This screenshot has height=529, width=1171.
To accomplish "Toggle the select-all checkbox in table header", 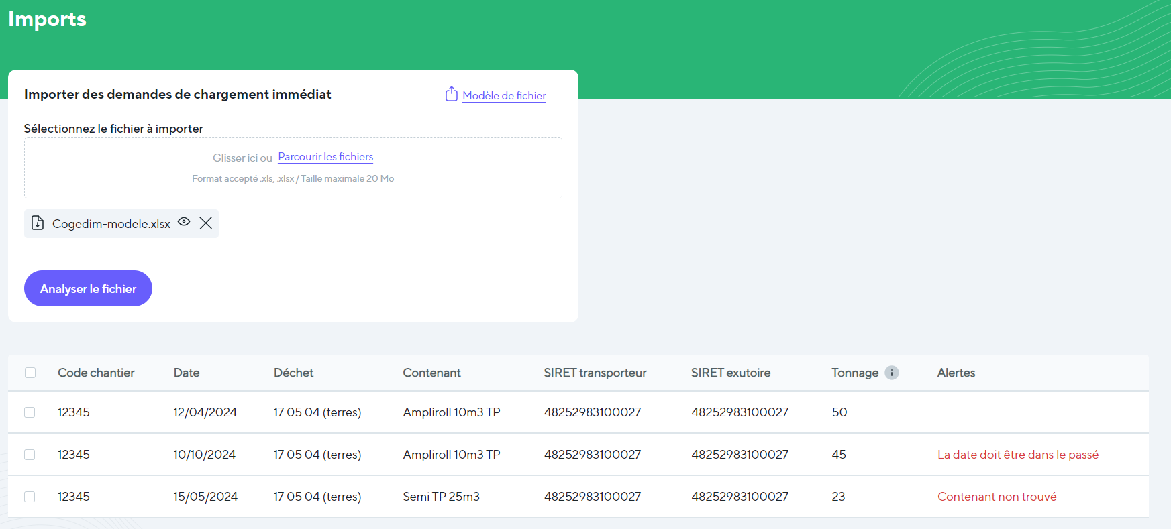I will (x=30, y=373).
